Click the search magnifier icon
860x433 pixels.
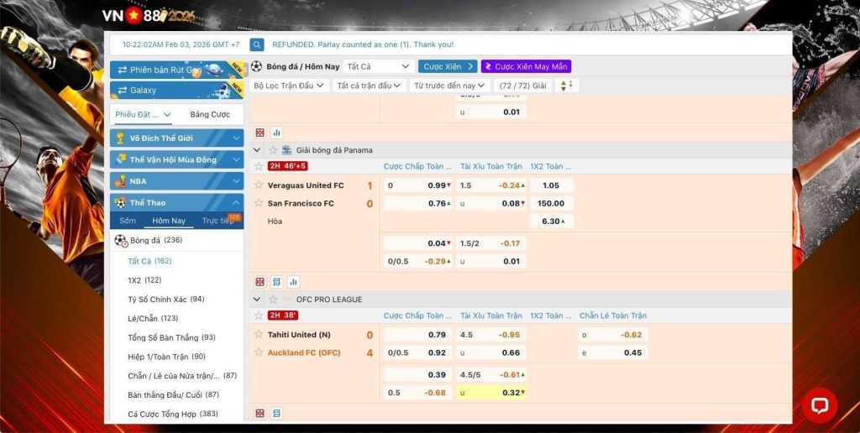[x=257, y=45]
